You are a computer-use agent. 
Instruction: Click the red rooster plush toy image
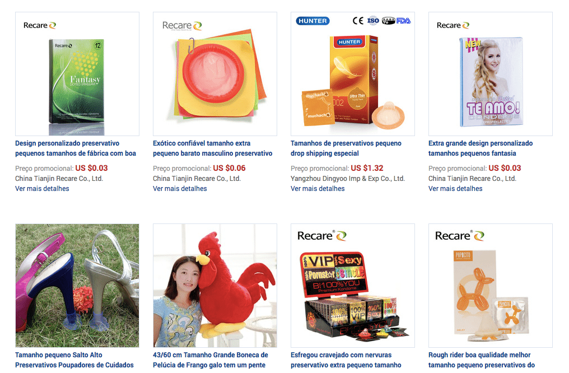pyautogui.click(x=215, y=286)
